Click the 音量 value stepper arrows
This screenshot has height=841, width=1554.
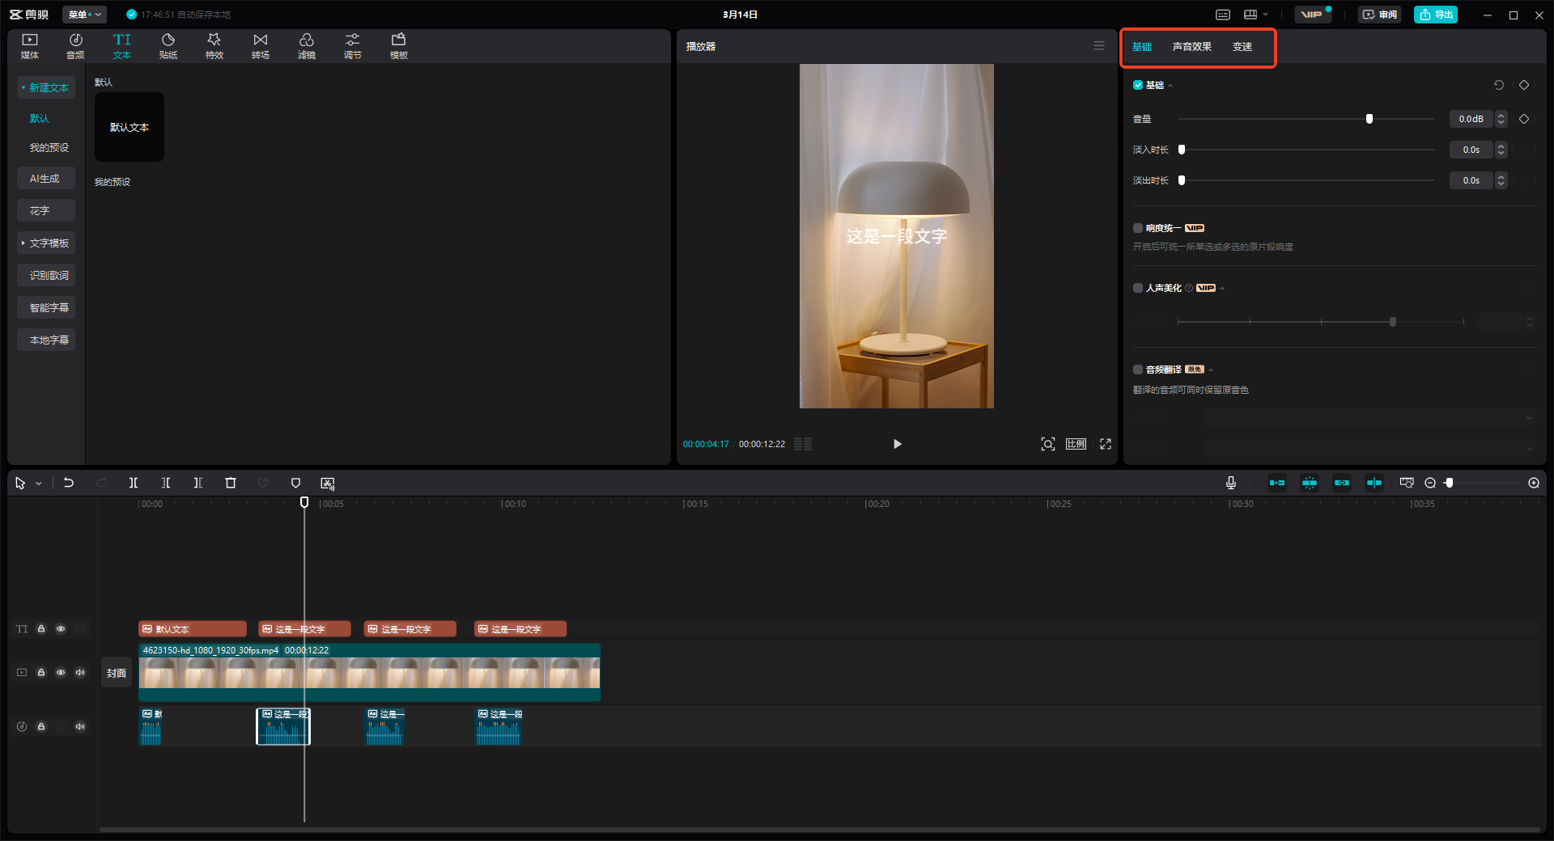click(1501, 119)
